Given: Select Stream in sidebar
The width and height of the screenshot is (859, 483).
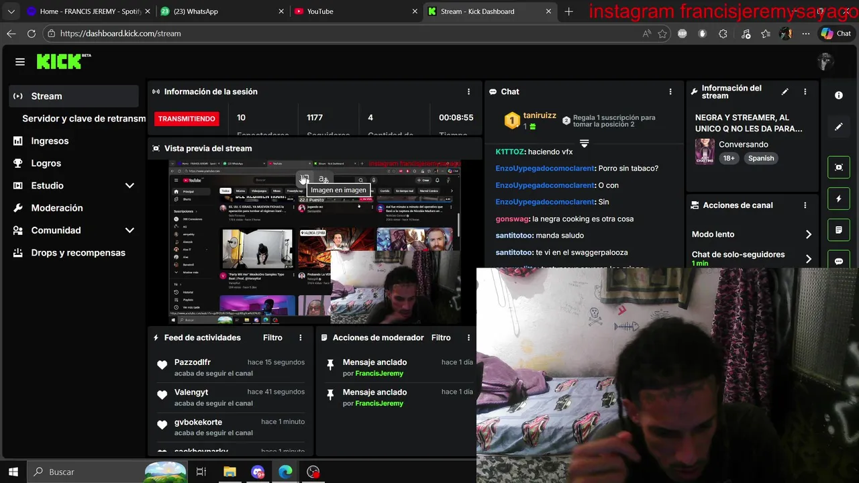Looking at the screenshot, I should coord(74,96).
